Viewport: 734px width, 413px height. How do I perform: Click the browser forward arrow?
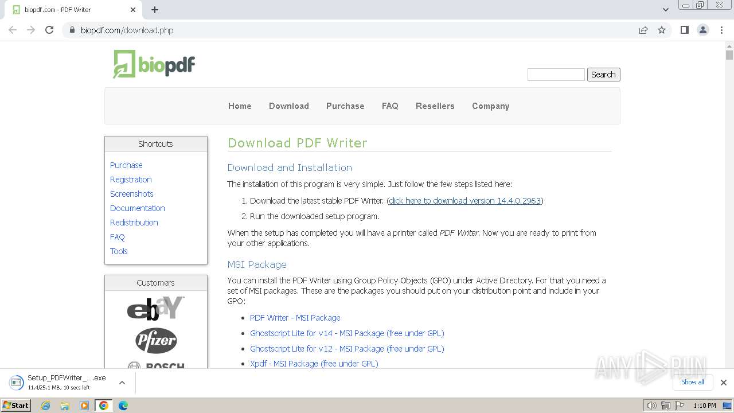pos(31,30)
